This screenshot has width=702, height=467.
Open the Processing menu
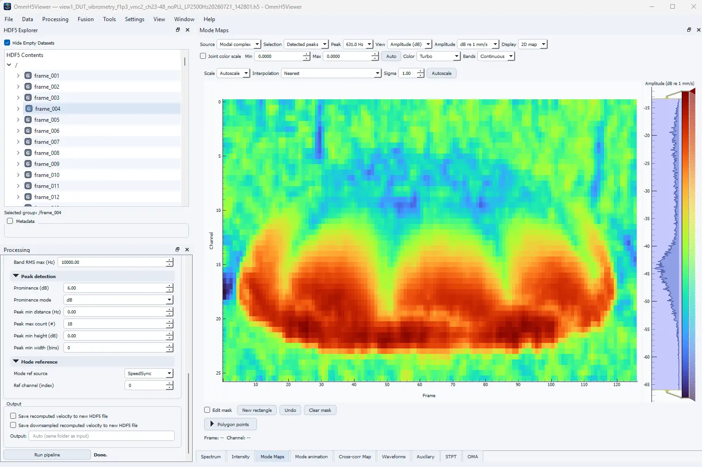point(55,19)
